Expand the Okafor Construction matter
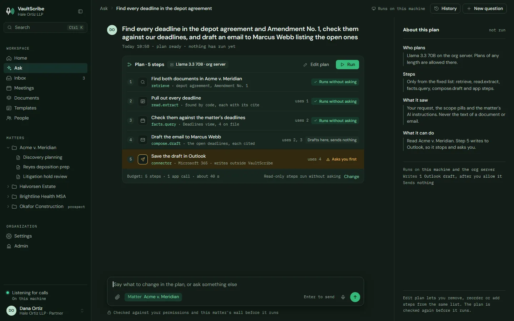 coord(8,207)
